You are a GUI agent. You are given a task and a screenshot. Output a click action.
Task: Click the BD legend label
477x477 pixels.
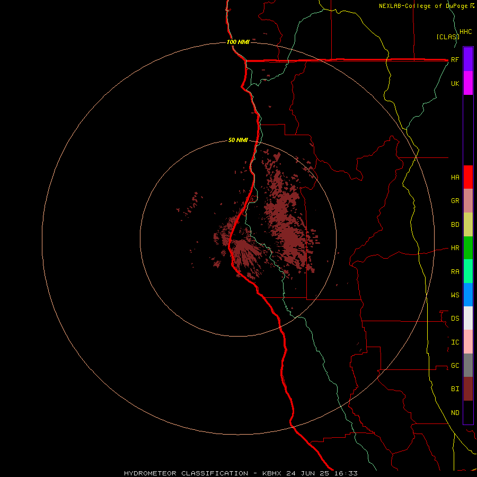pyautogui.click(x=455, y=225)
